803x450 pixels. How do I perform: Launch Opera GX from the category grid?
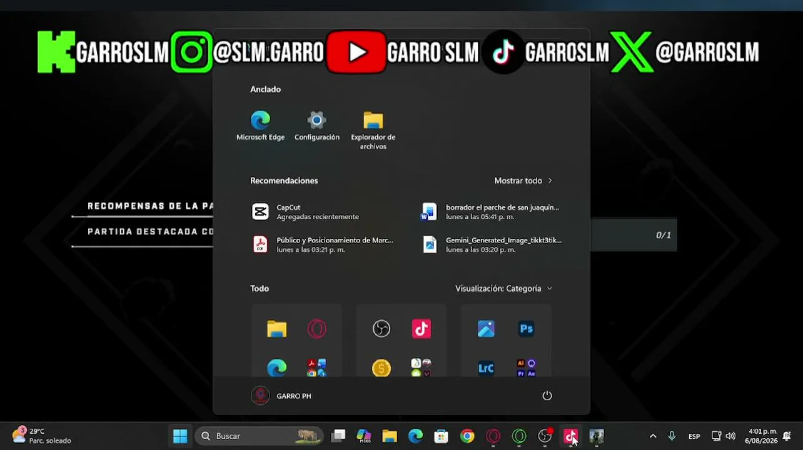[316, 329]
